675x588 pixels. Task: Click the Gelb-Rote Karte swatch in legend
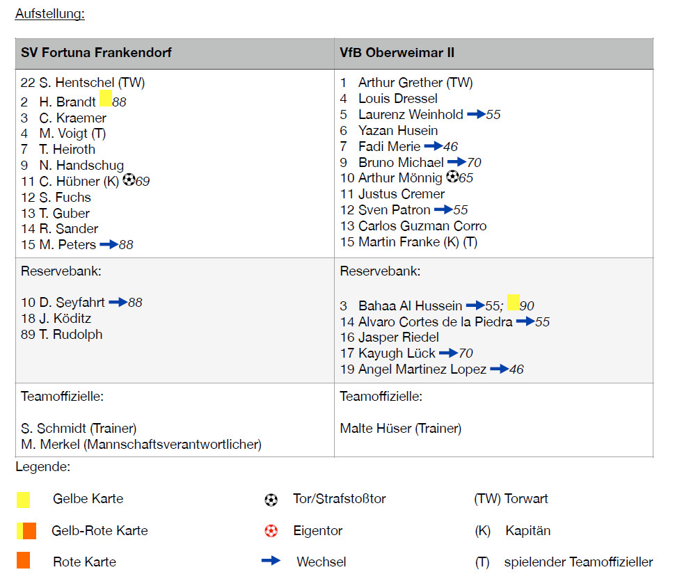[x=26, y=531]
